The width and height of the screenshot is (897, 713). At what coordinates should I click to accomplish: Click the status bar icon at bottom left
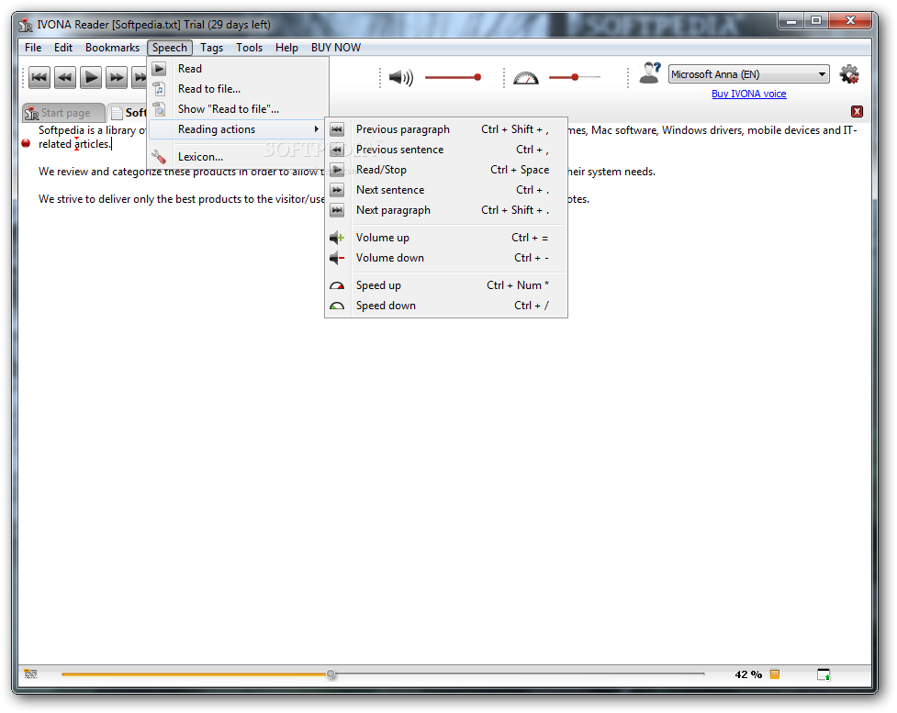pos(31,674)
